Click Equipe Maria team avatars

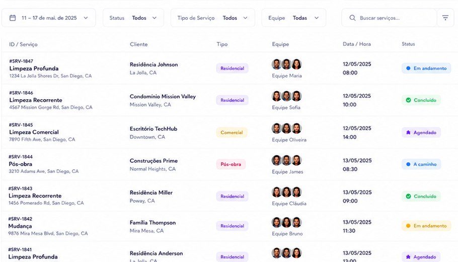pos(286,64)
